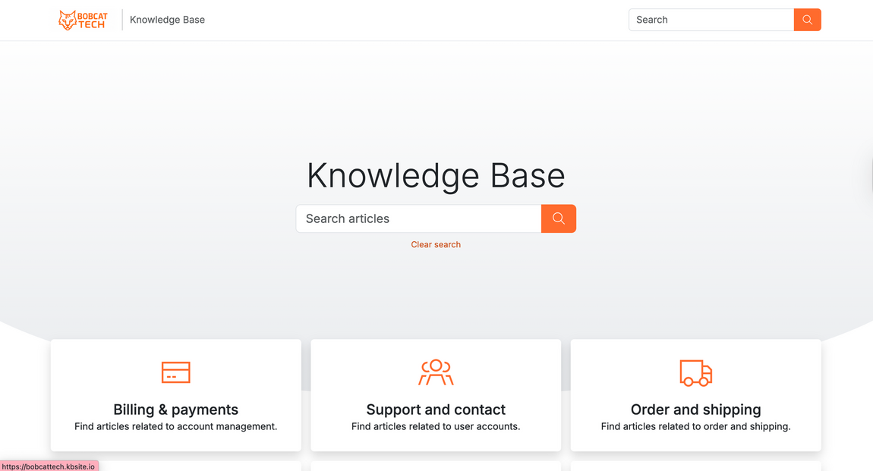Open the Support and contact category
This screenshot has width=873, height=471.
[436, 395]
